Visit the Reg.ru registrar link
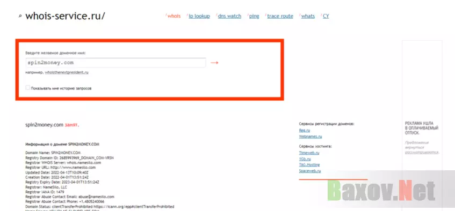 (x=305, y=130)
